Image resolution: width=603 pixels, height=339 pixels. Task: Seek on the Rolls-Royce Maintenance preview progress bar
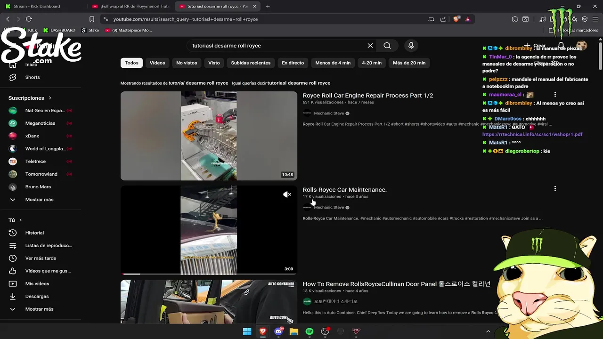pos(209,274)
